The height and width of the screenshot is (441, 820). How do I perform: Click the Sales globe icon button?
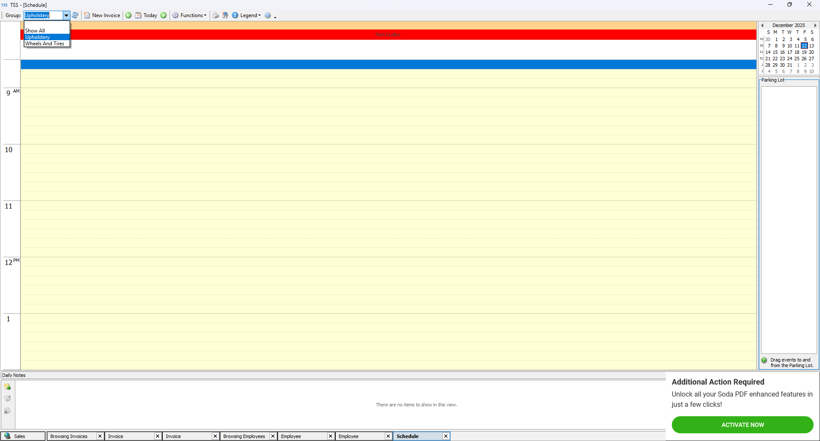tap(8, 436)
